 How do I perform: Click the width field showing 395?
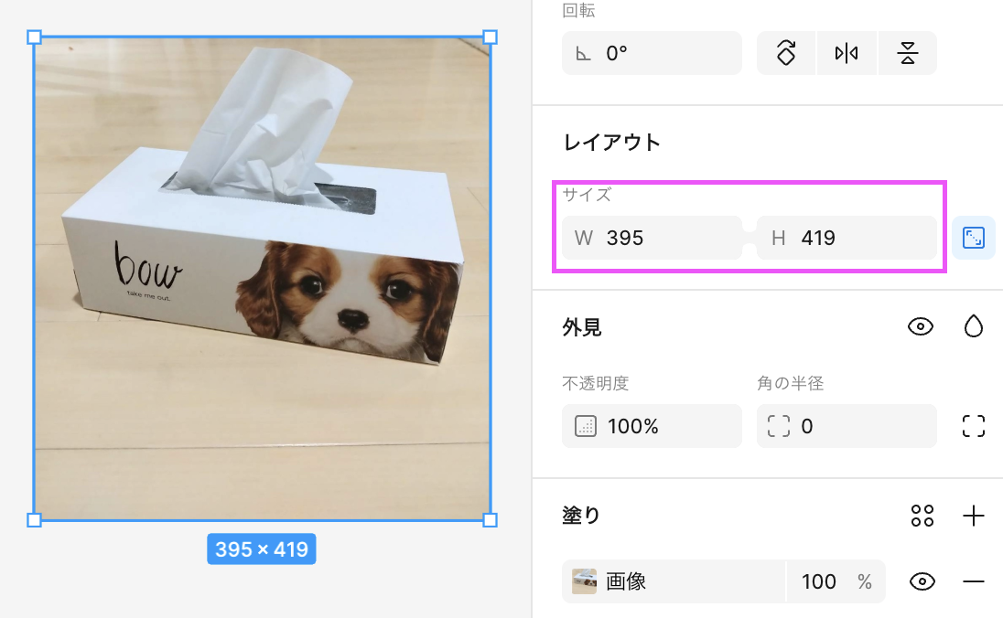click(x=652, y=239)
